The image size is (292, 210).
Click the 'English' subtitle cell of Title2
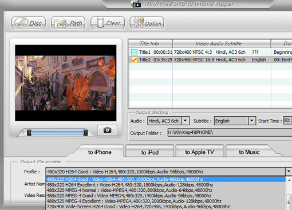coord(259,60)
